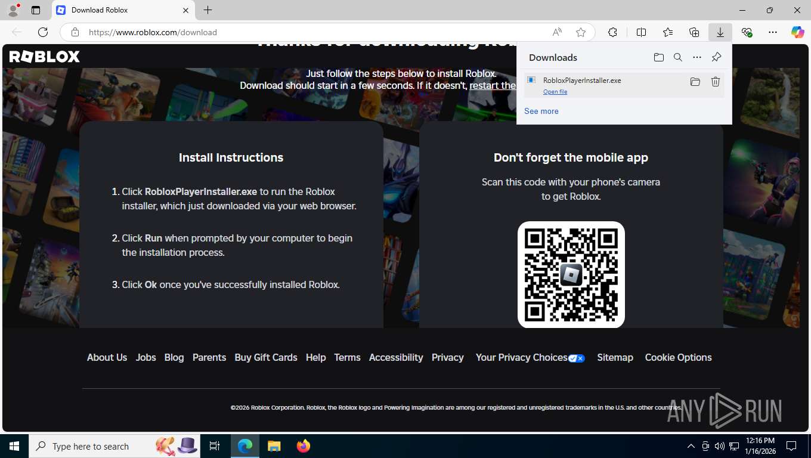Open the Favorites list icon

tap(668, 32)
